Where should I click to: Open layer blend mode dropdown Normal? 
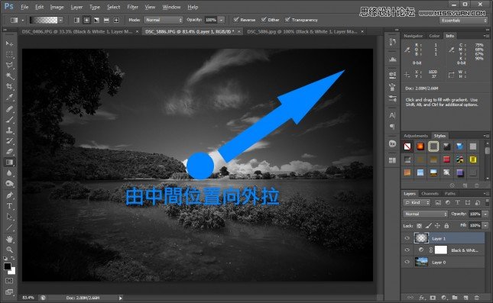point(426,214)
